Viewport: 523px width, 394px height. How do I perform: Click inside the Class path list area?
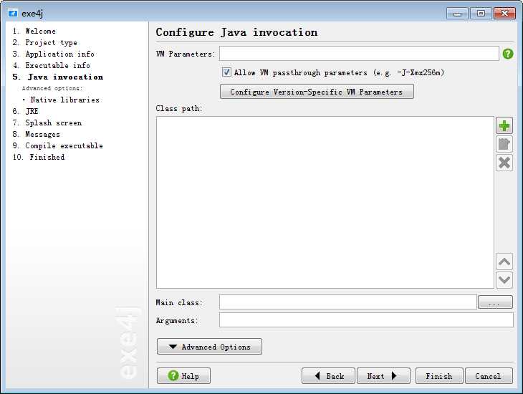[x=325, y=202]
